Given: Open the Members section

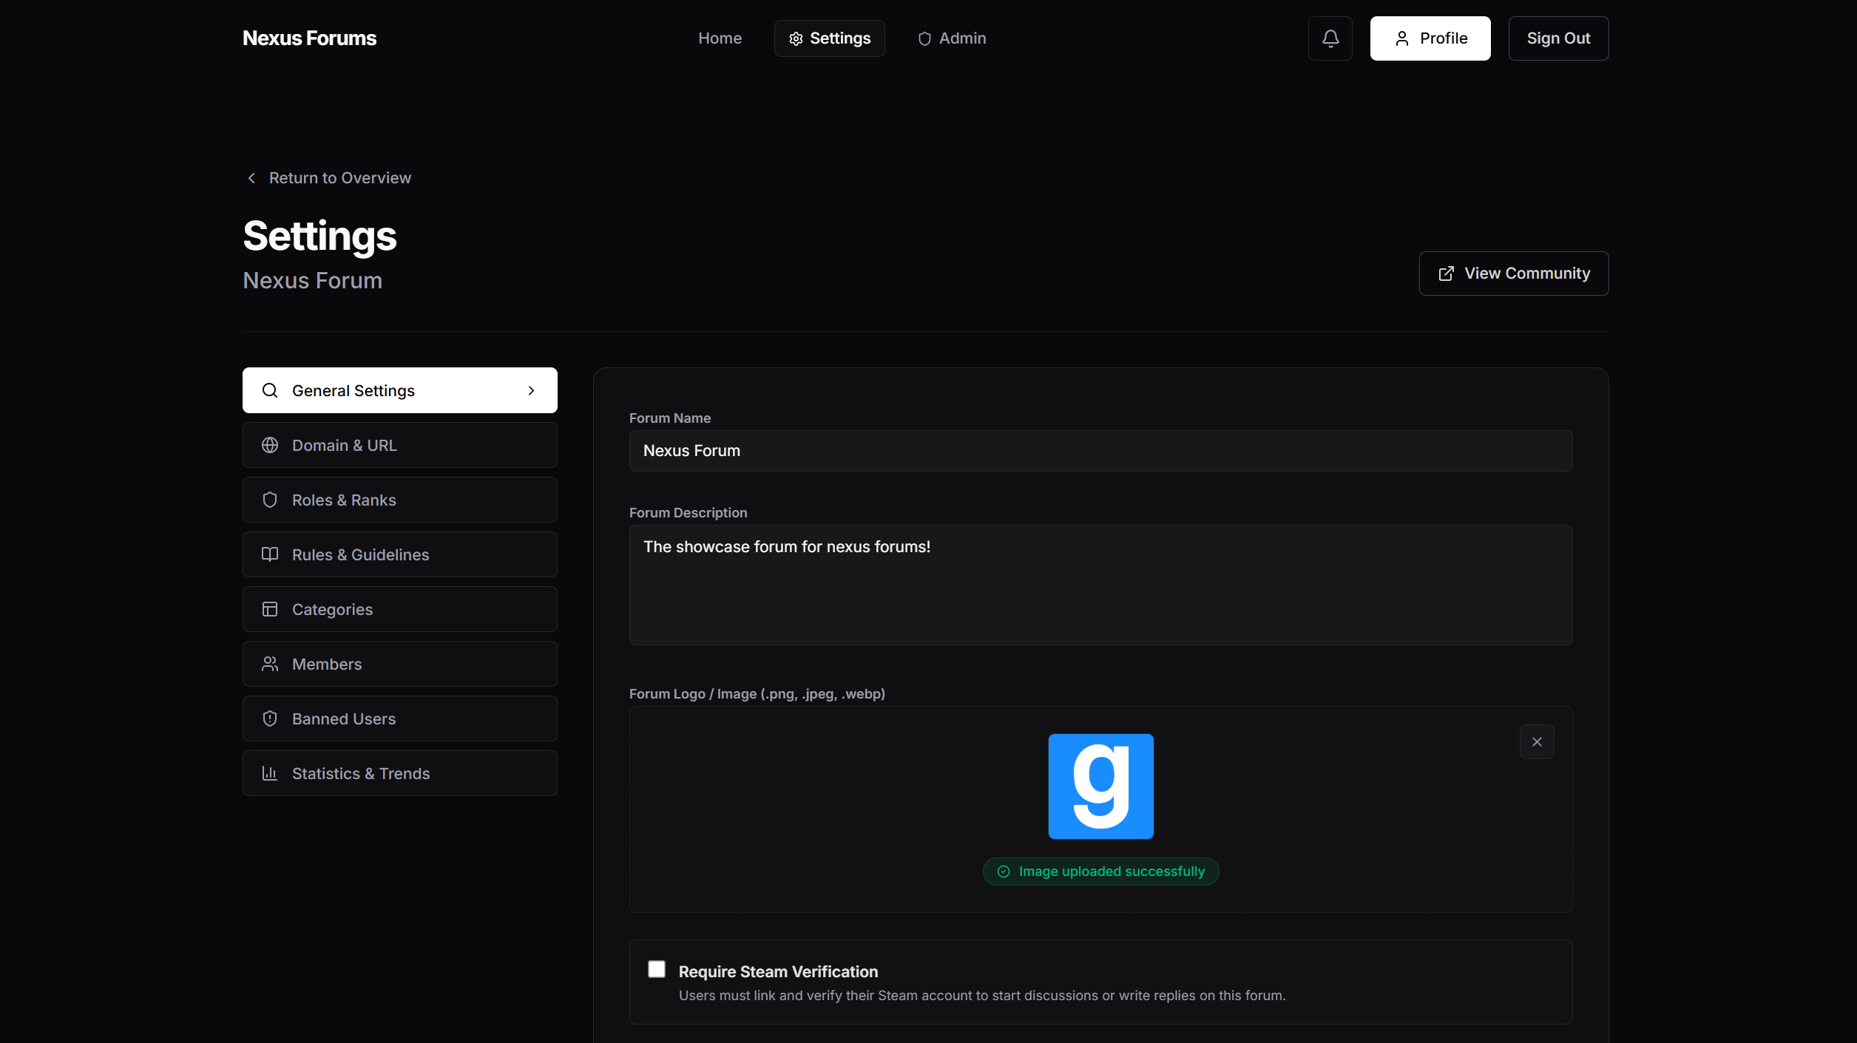Looking at the screenshot, I should coord(400,664).
